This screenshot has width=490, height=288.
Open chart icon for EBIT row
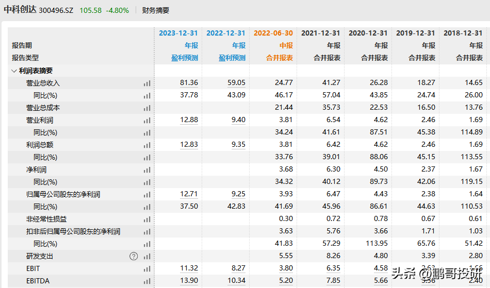(x=147, y=269)
